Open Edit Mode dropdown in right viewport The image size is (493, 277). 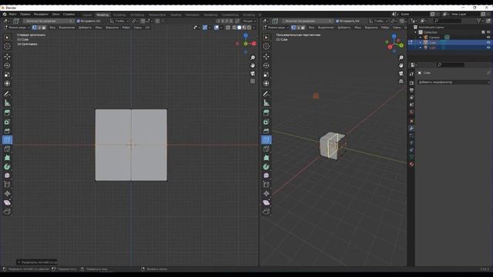276,28
